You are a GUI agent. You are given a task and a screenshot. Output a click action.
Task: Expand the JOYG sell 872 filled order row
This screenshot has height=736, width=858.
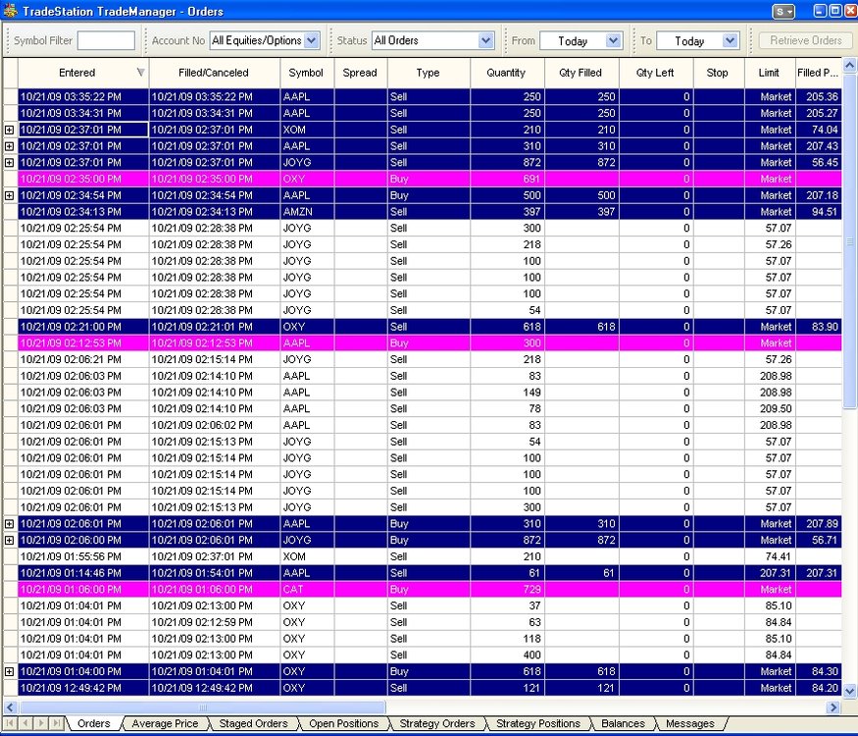(x=9, y=163)
